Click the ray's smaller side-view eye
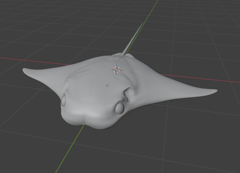 63,101
